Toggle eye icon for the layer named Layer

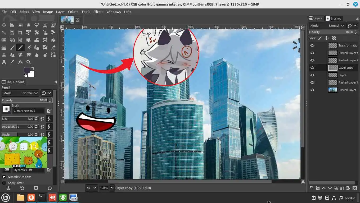[312, 75]
